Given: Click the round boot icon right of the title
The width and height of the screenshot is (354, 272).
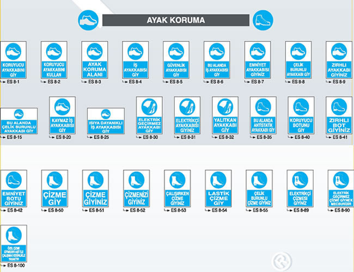Looking at the screenshot, I should [263, 20].
